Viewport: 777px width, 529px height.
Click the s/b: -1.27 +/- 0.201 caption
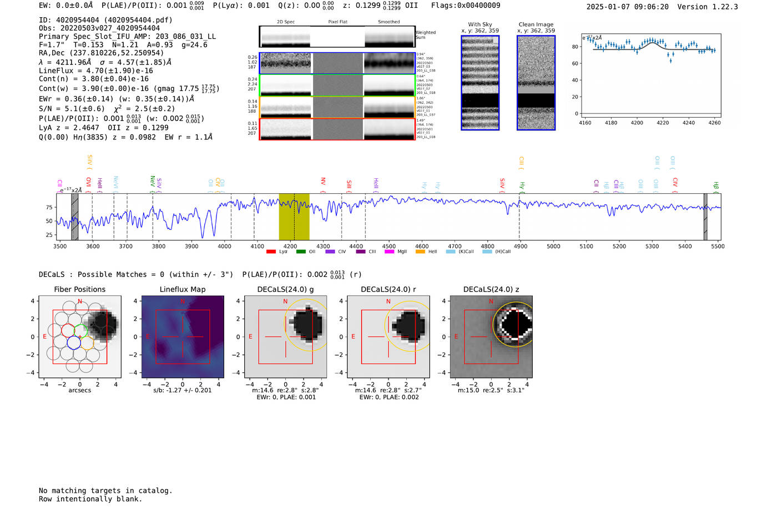tap(183, 390)
